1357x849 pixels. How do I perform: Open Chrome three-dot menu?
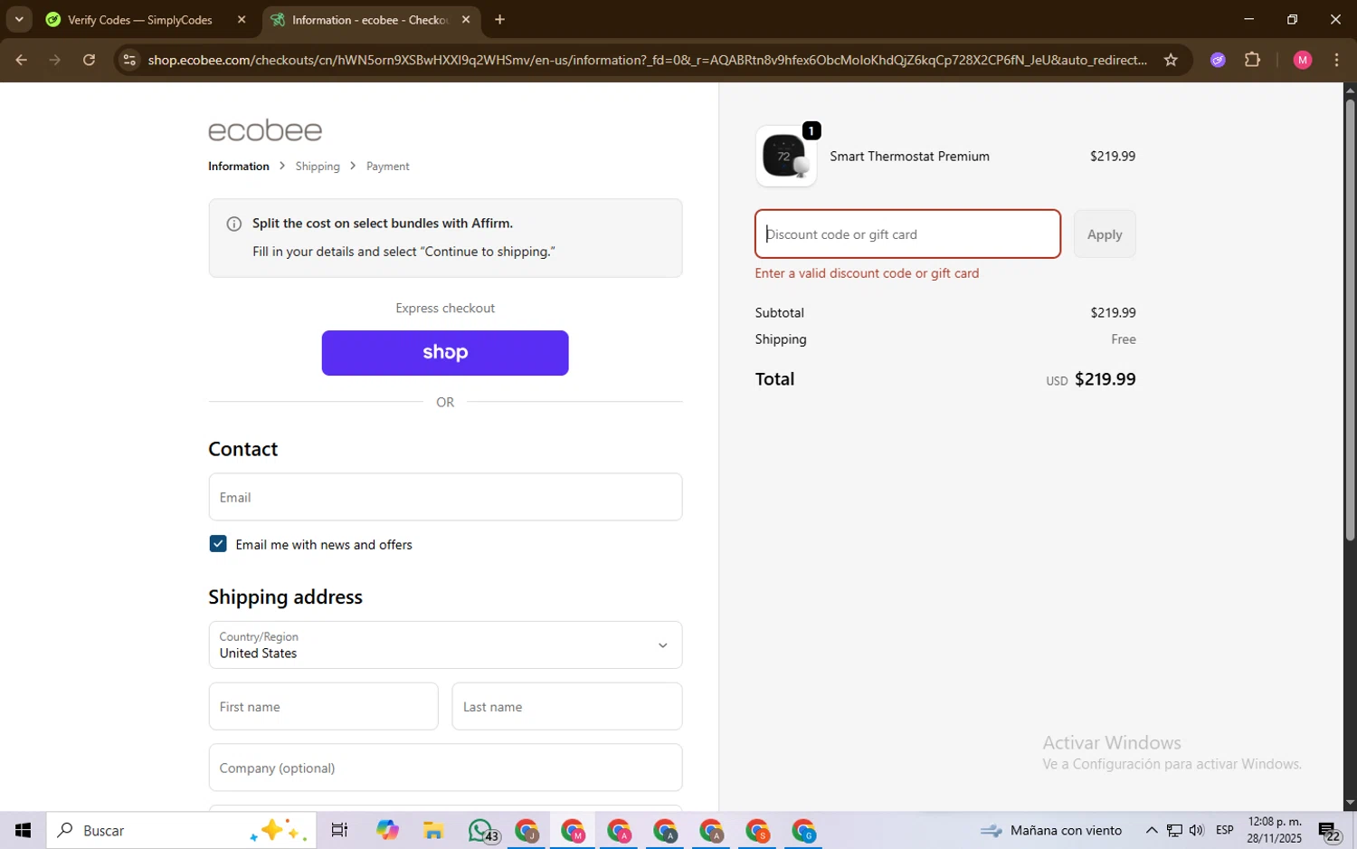(x=1337, y=60)
